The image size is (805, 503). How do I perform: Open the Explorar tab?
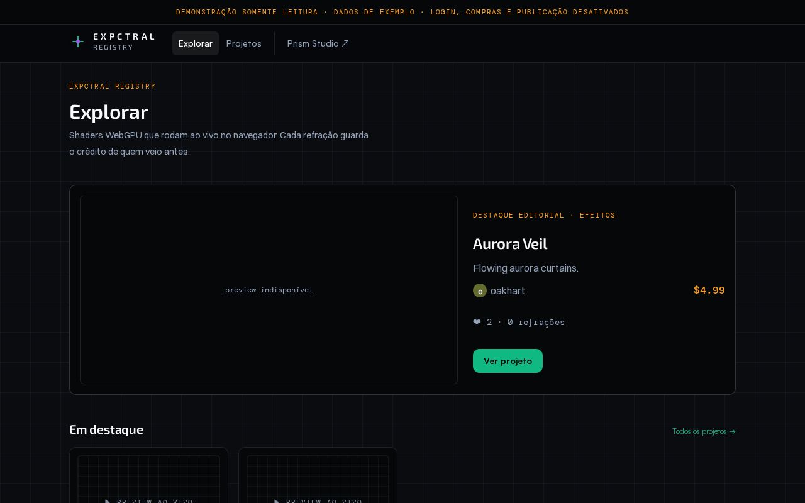point(195,43)
